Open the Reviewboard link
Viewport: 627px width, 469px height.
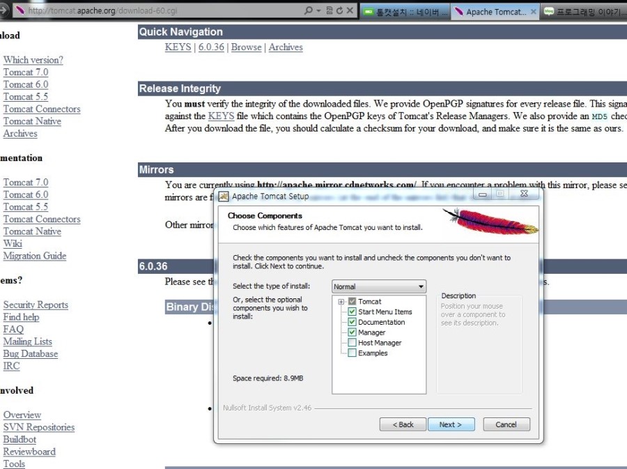pyautogui.click(x=29, y=452)
